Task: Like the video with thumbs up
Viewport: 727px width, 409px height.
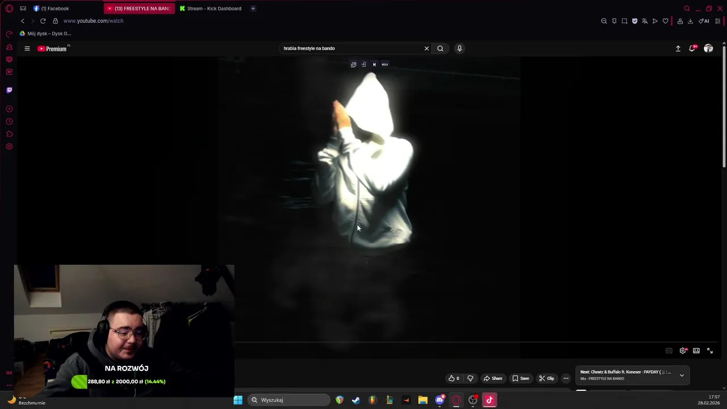Action: (x=454, y=378)
